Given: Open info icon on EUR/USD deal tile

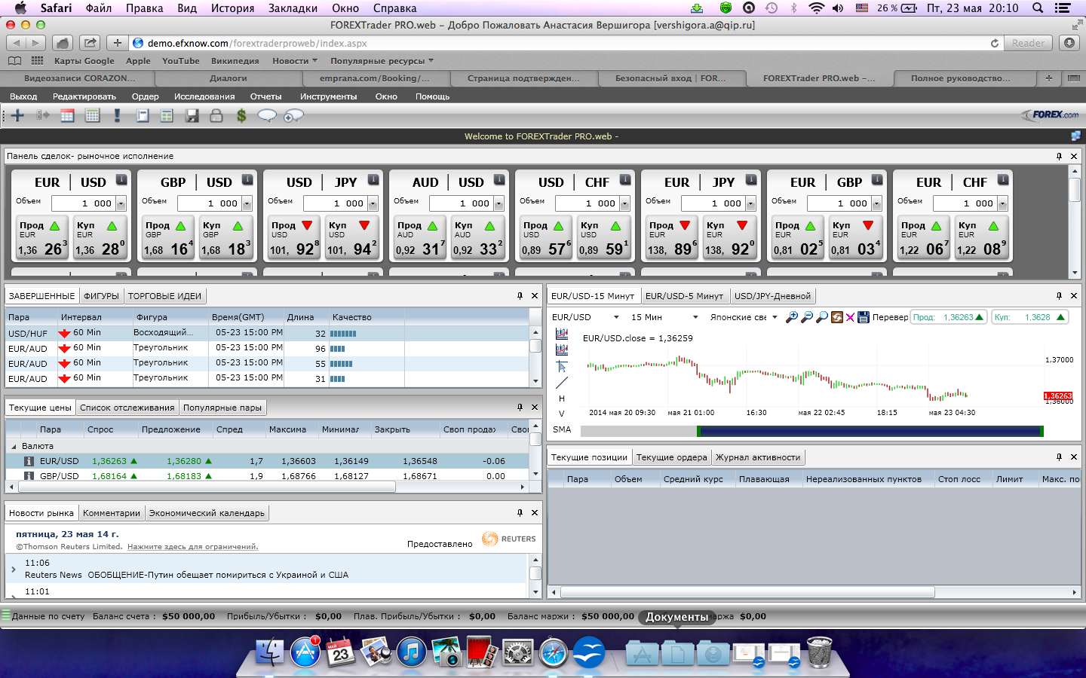Looking at the screenshot, I should tap(121, 180).
